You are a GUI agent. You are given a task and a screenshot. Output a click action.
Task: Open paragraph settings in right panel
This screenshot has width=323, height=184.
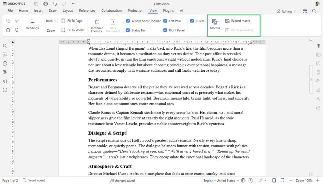pyautogui.click(x=319, y=46)
